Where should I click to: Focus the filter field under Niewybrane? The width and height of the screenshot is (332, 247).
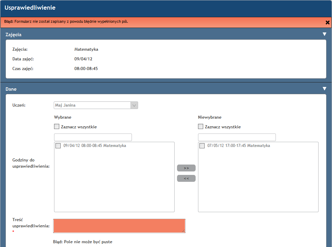coord(237,137)
